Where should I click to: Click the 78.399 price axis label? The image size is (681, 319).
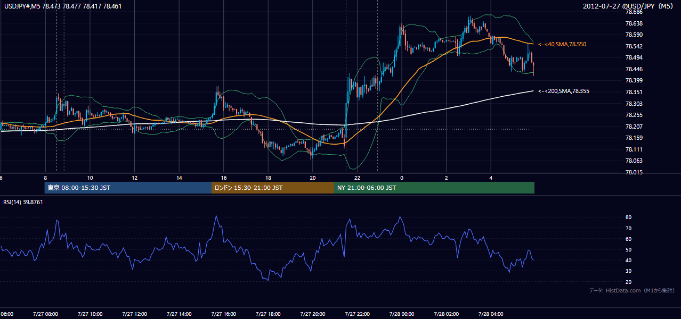coord(634,80)
